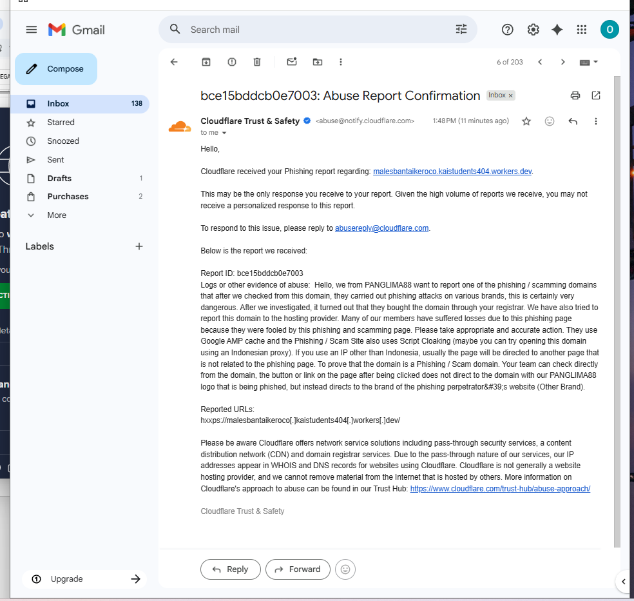Click the Forward button

pos(298,569)
